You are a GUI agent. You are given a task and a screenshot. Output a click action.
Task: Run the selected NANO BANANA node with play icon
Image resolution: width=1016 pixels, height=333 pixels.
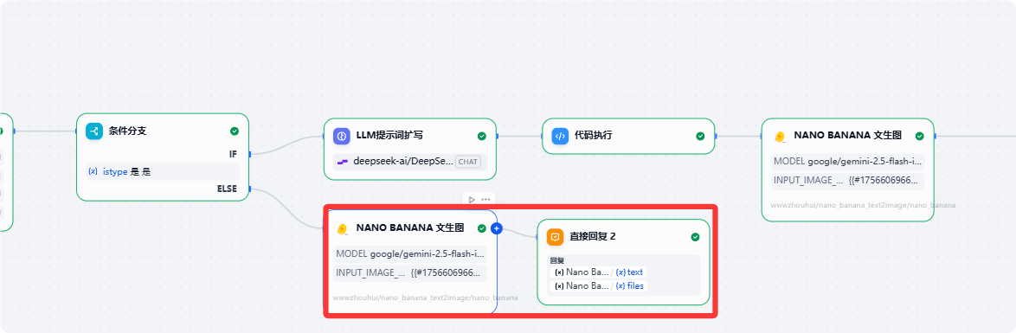click(x=472, y=200)
